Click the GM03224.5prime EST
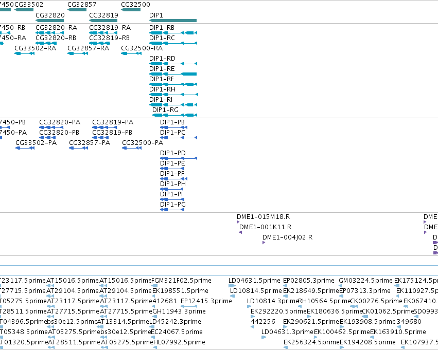 pyautogui.click(x=341, y=286)
